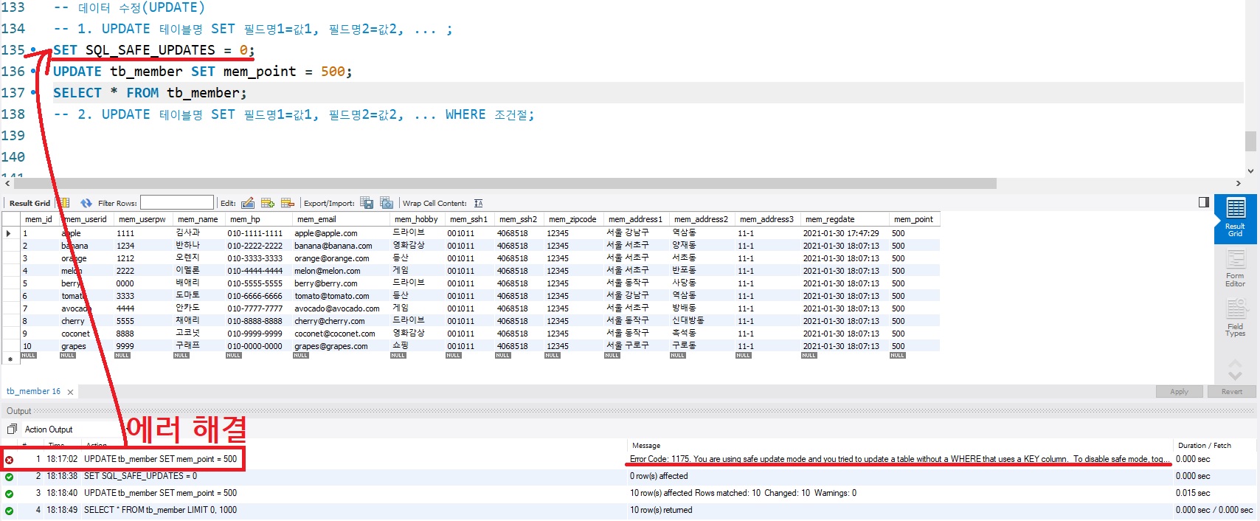
Task: Refresh the result set data
Action: click(86, 203)
